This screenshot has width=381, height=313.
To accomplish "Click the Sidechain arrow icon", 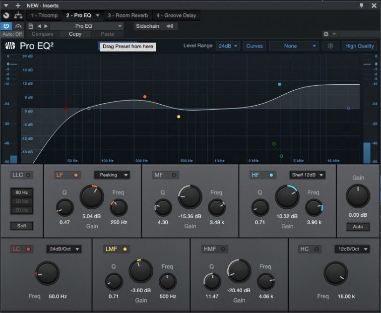I will (170, 26).
